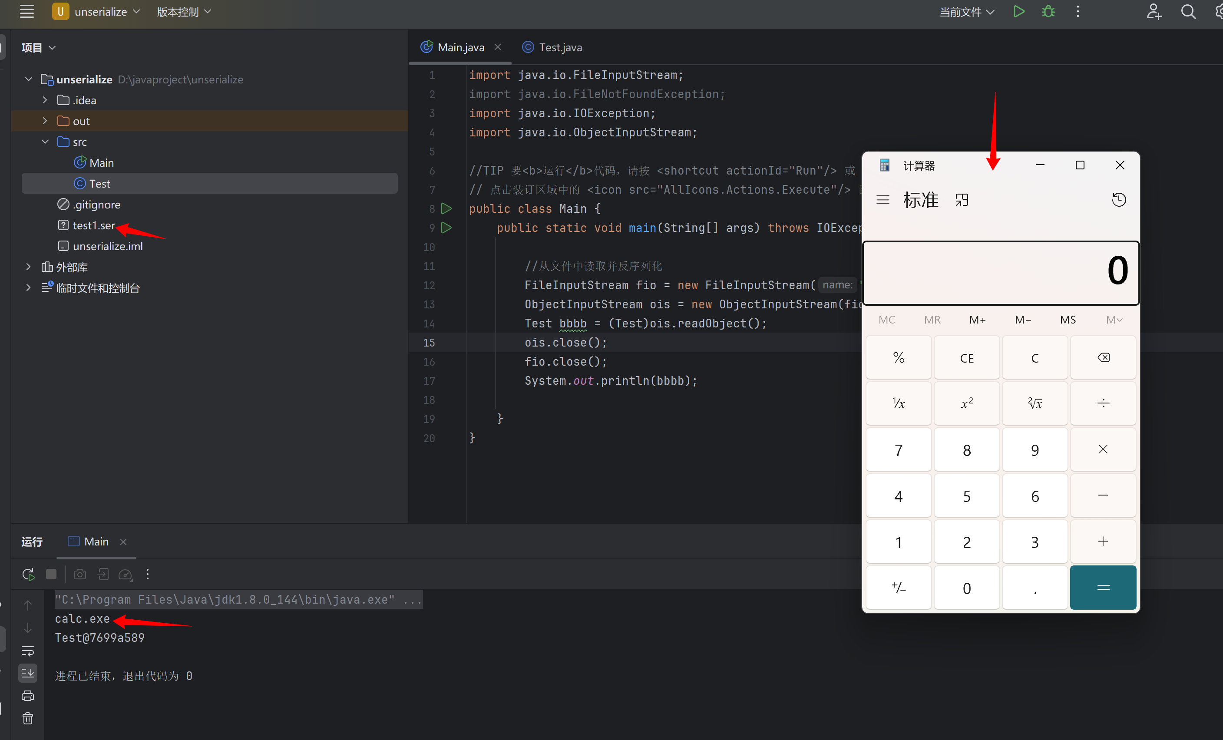1223x740 pixels.
Task: Click the Search Everywhere magnifier icon
Action: coord(1188,11)
